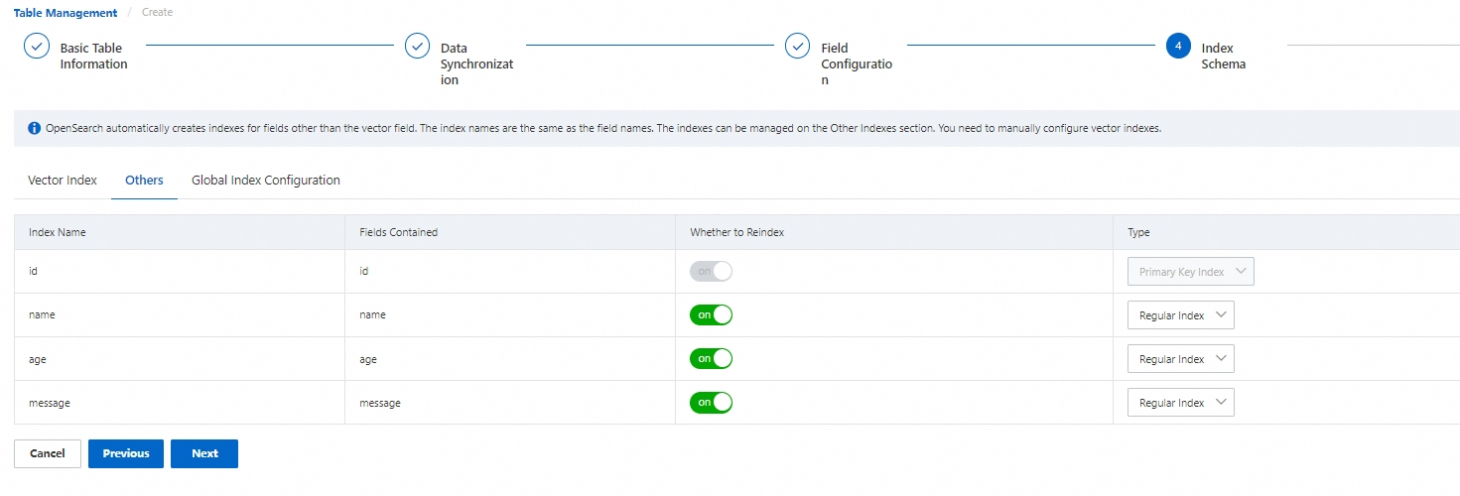The image size is (1460, 496).
Task: Open the Type dropdown for name index
Action: tap(1180, 315)
